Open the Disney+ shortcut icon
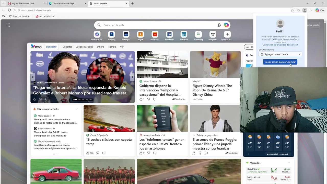Viewport: 327px width, 184px height. [126, 34]
